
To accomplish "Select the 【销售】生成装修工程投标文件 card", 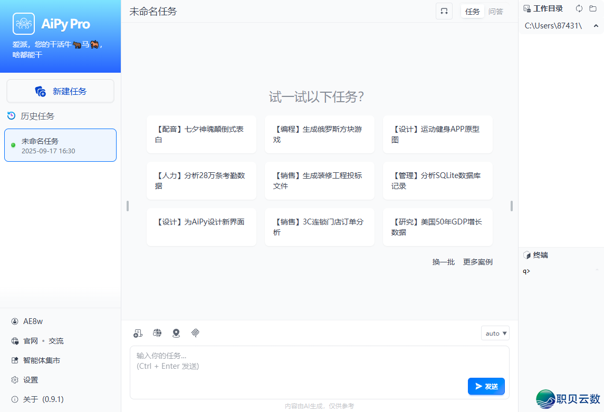I will click(319, 180).
